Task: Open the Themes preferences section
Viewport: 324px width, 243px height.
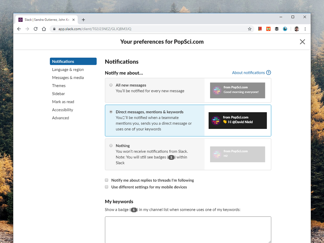Action: coord(59,86)
